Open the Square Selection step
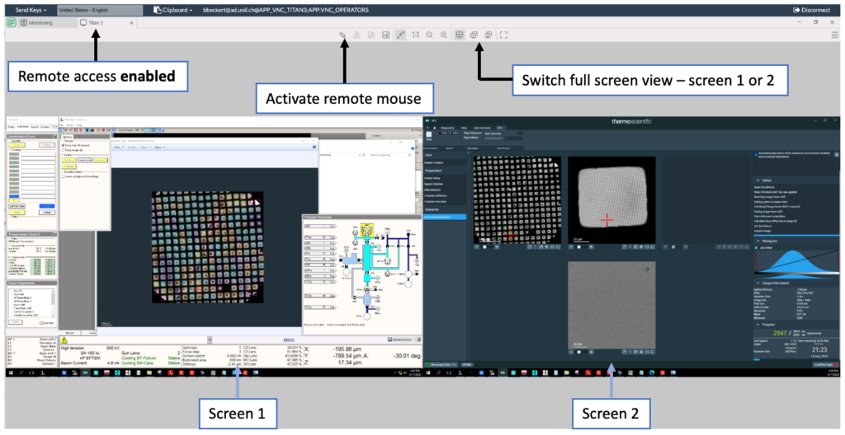The image size is (845, 435). point(445,184)
